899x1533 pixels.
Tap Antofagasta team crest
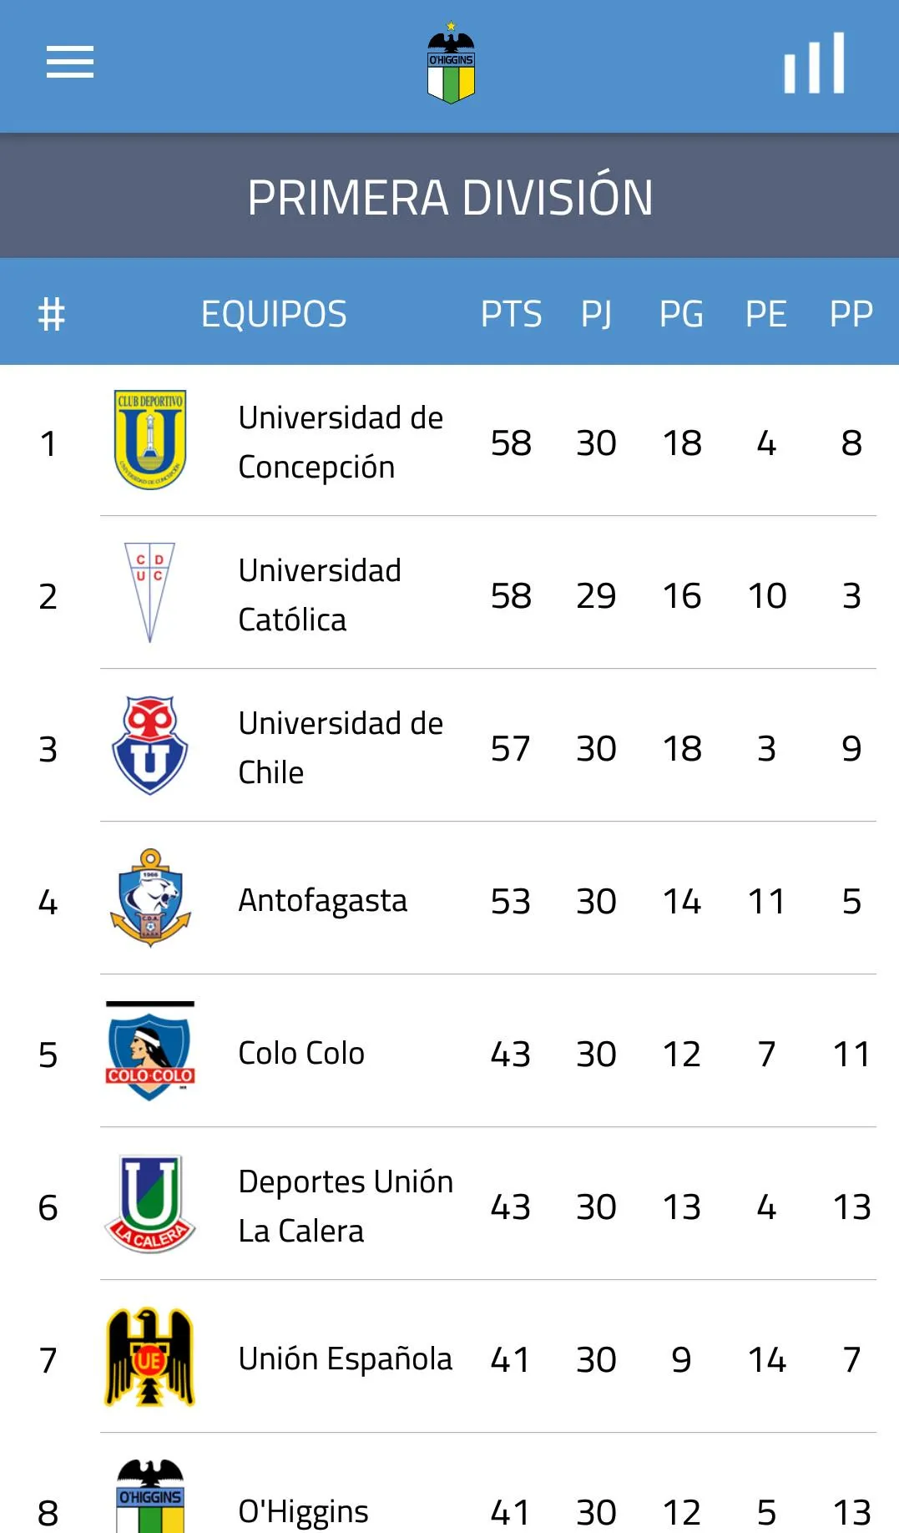[x=150, y=898]
